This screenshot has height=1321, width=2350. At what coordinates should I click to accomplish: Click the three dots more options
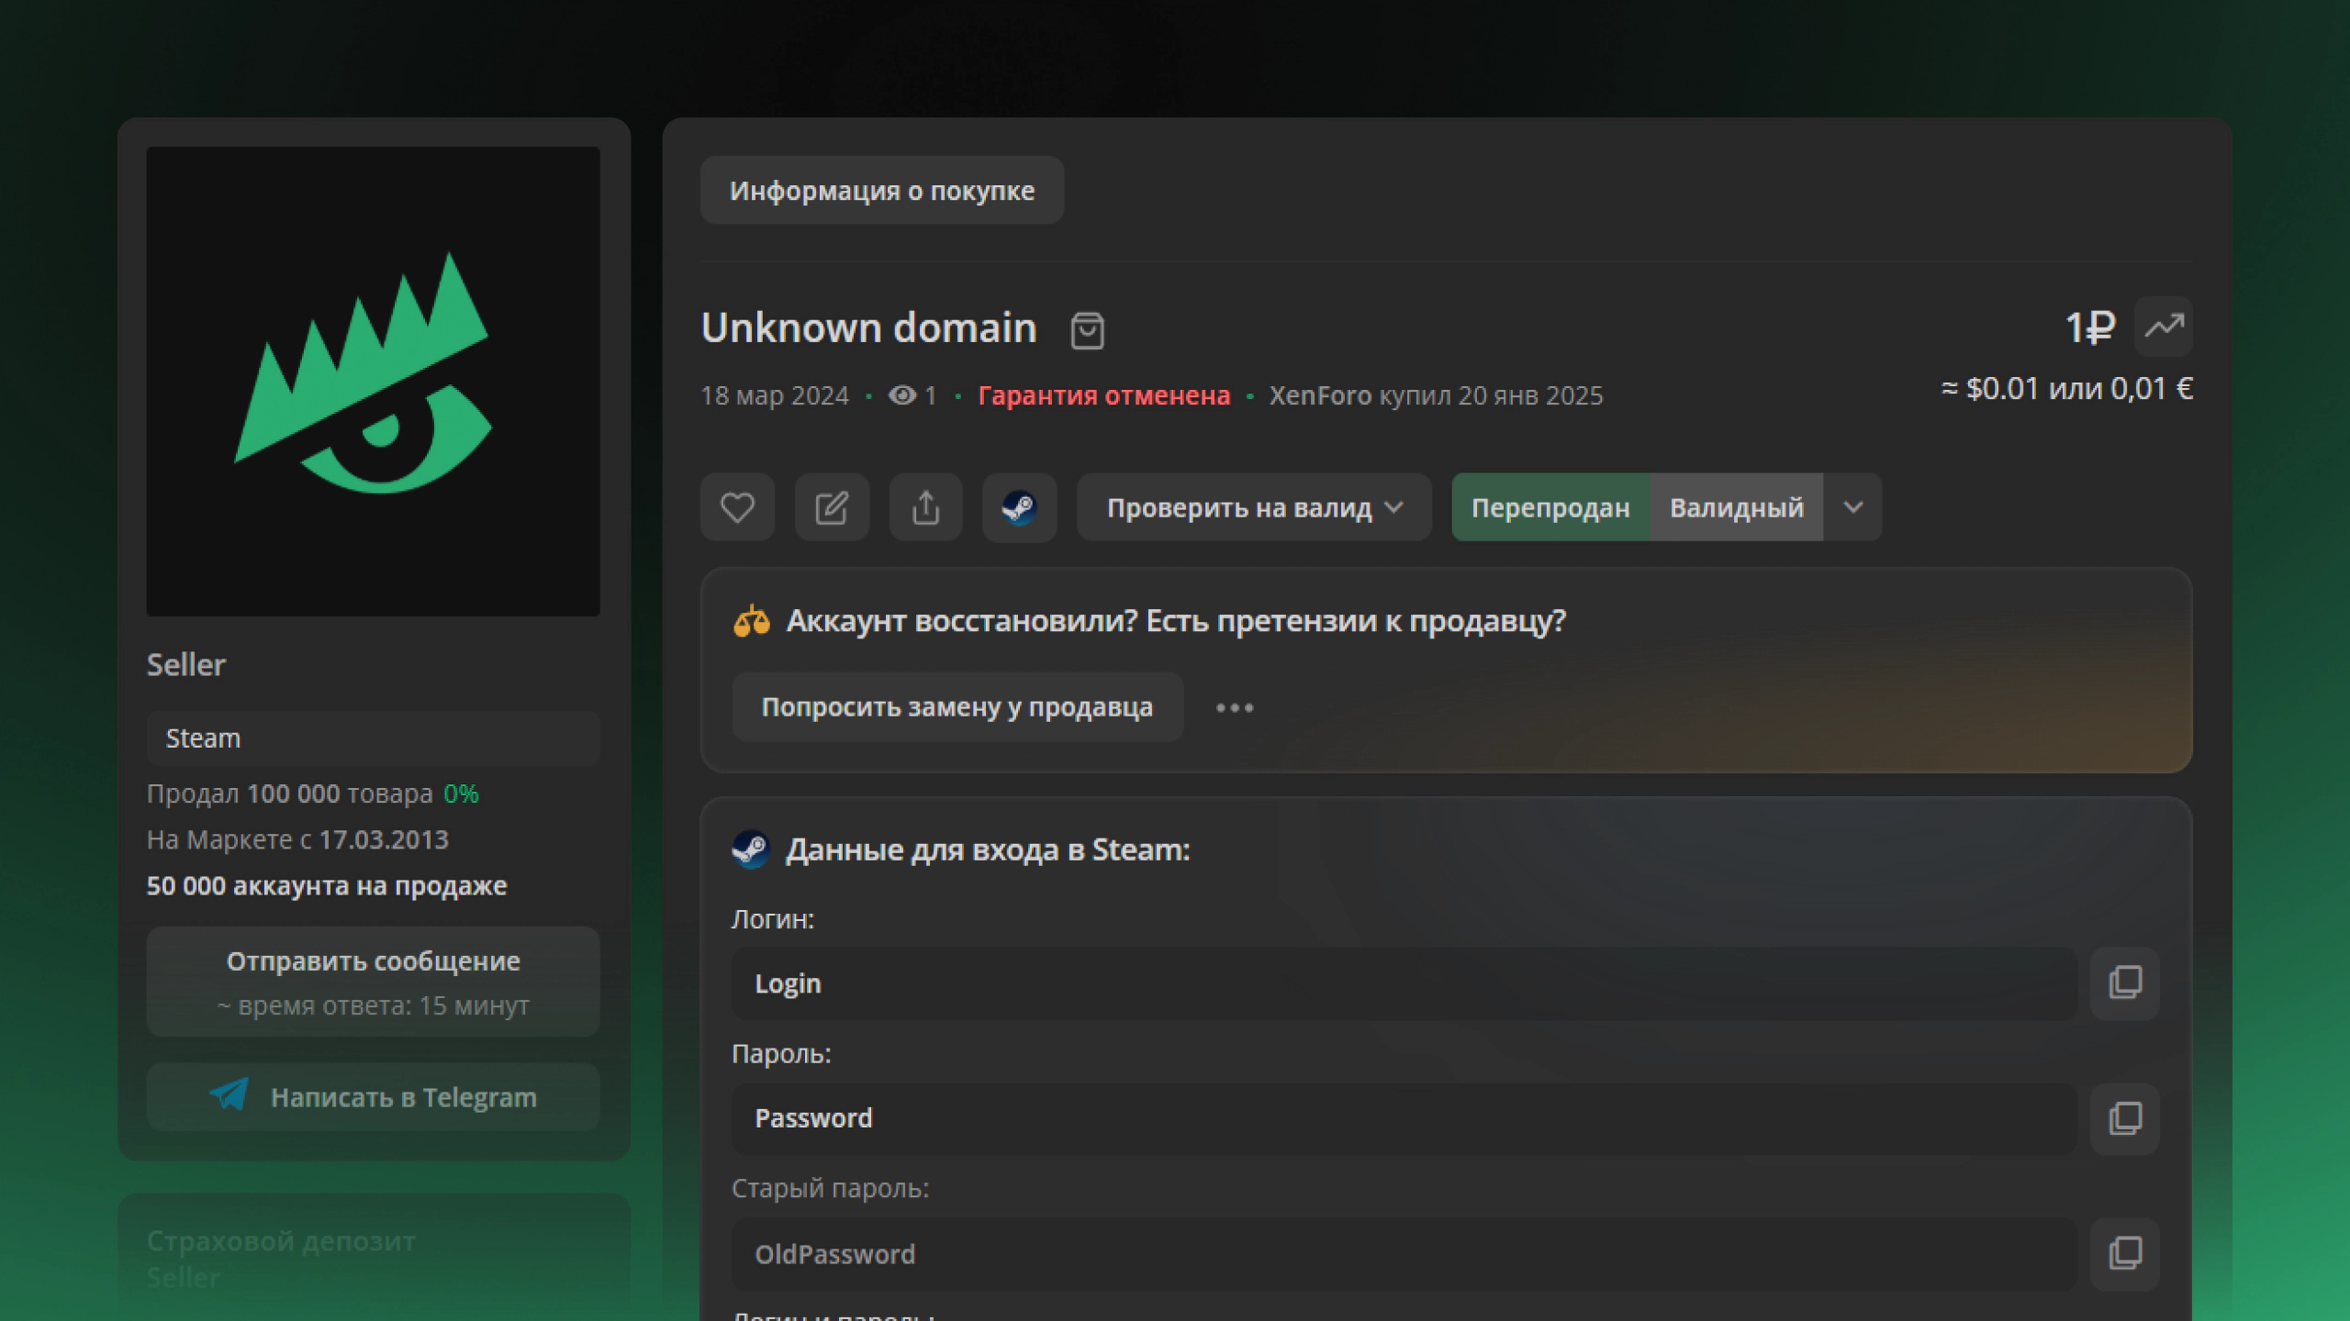(1235, 707)
